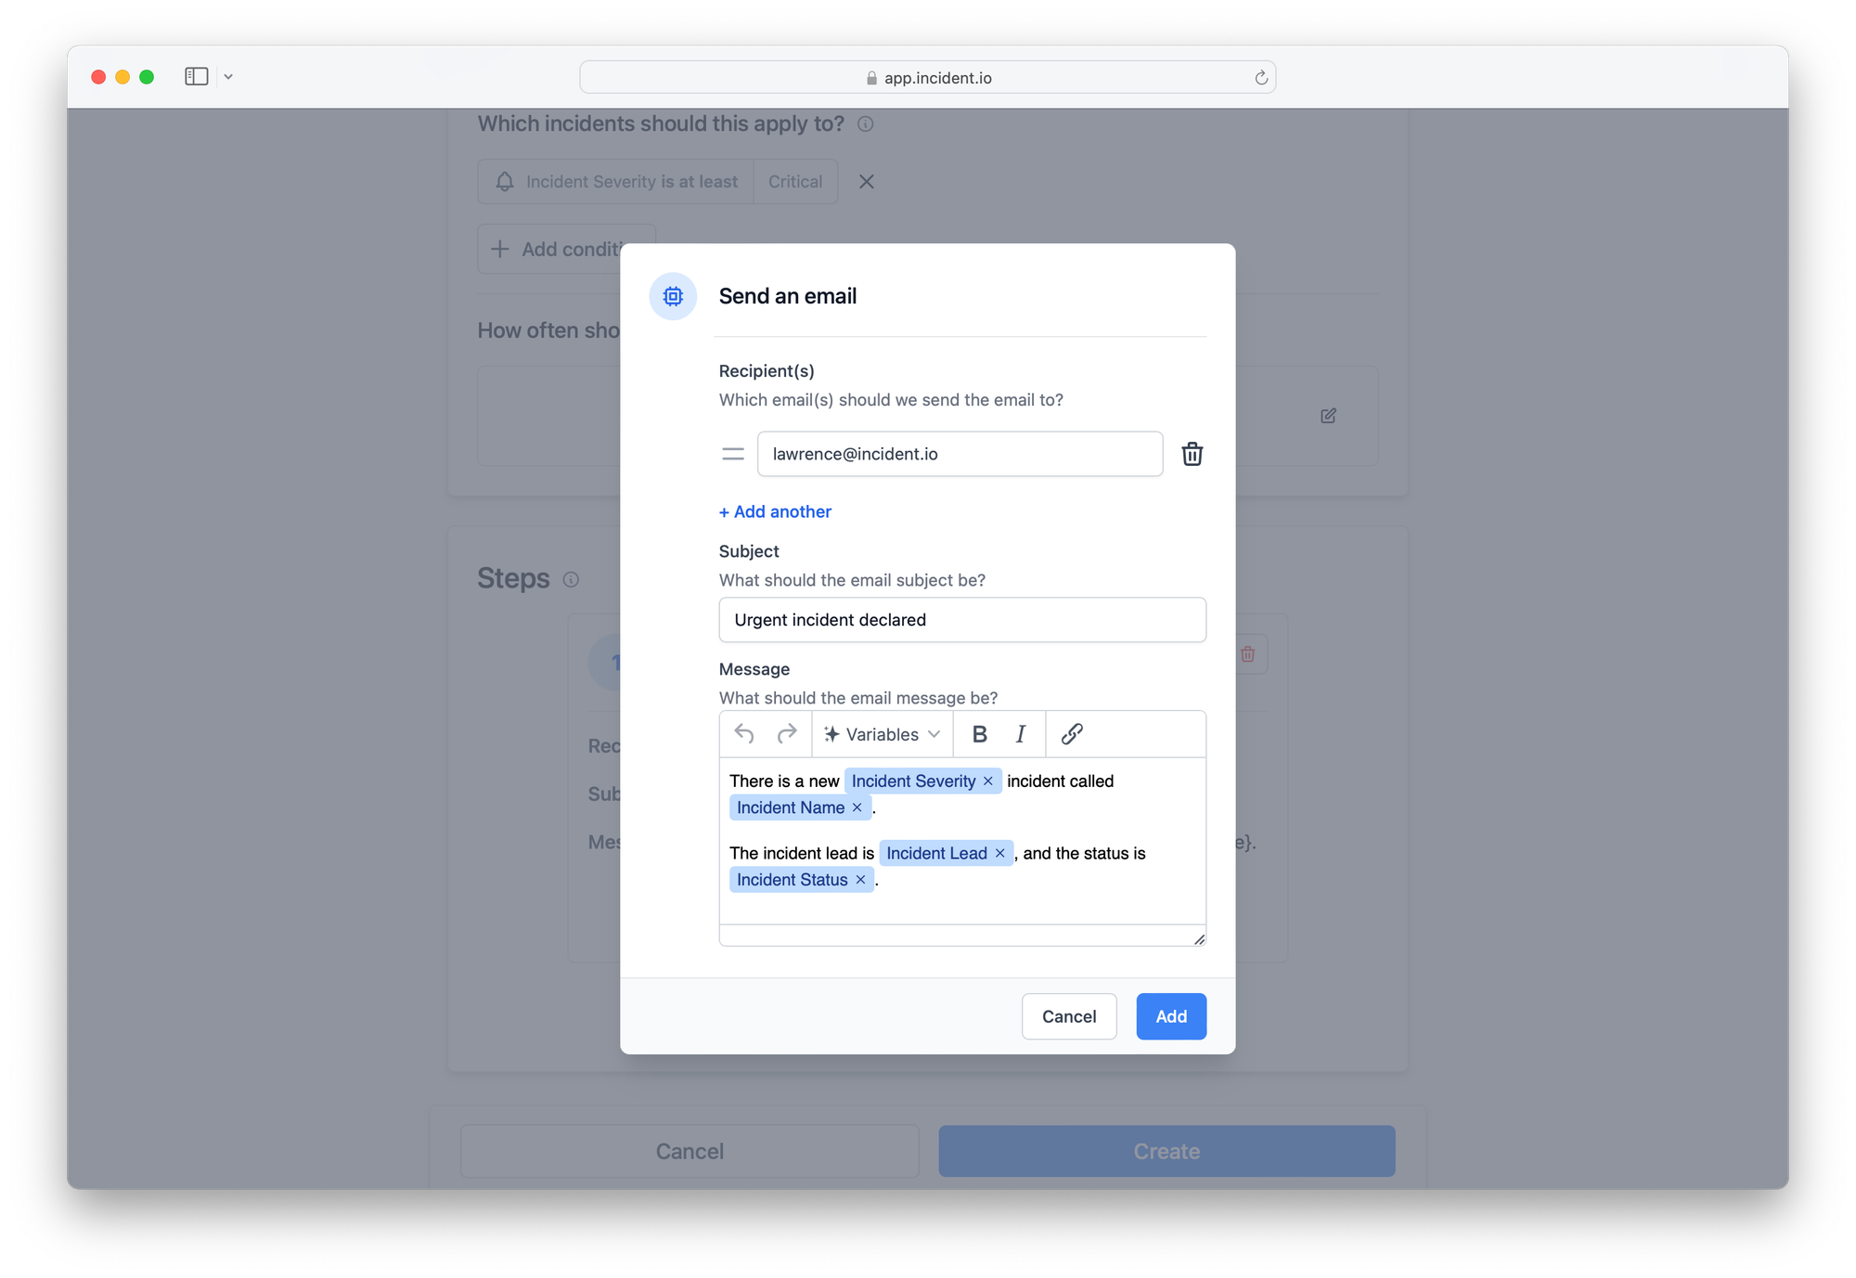Screen dimensions: 1856x1278
Task: Expand the sidebar options chevron in Safari
Action: 228,77
